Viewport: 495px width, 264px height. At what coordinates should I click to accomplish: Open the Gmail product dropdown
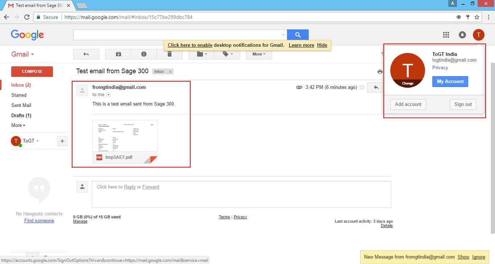tap(22, 54)
